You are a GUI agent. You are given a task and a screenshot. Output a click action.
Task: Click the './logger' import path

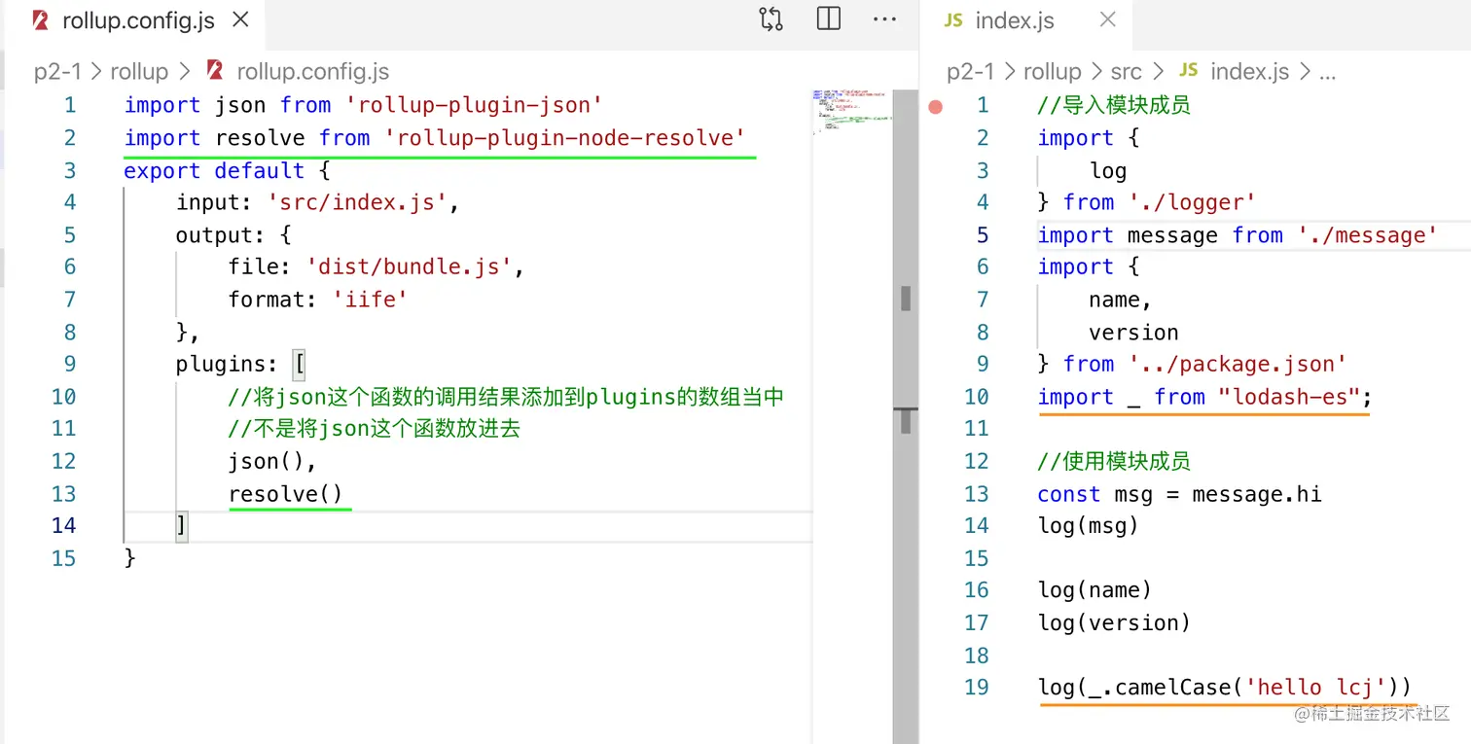tap(1193, 202)
